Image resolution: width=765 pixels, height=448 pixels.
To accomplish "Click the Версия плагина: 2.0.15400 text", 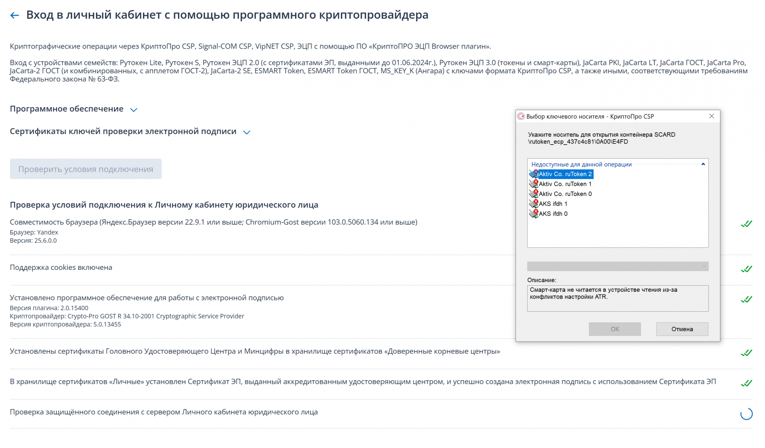I will point(49,308).
